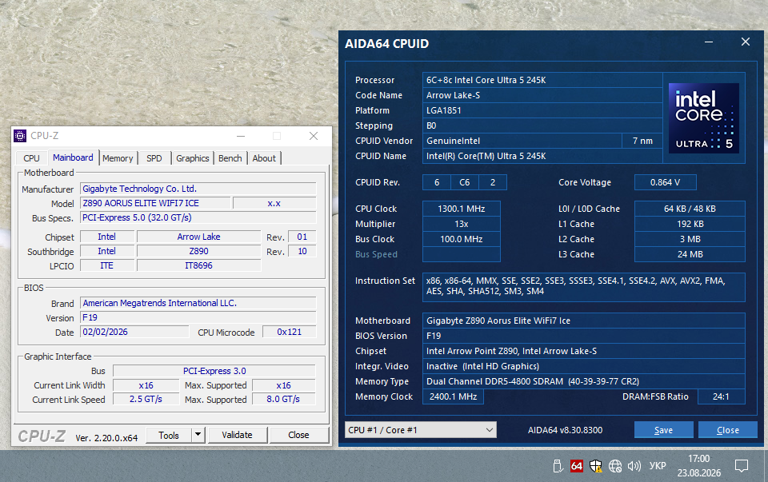Click the Graphic Interface Bus PCI-Express 3.0
Screen dimensions: 768x482
(x=214, y=371)
